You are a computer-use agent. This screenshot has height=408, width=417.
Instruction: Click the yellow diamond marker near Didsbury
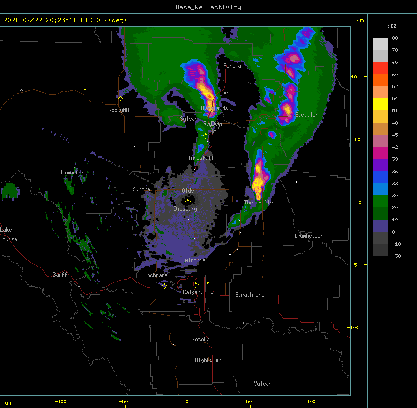click(188, 202)
